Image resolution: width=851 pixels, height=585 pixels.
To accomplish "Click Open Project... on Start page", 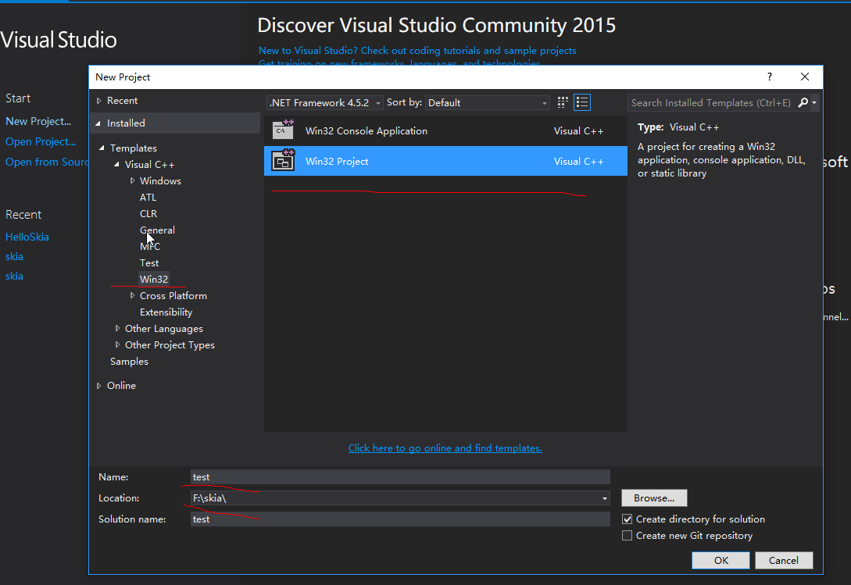I will [41, 141].
